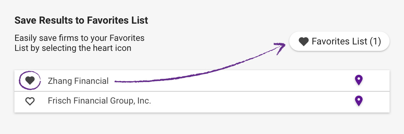Click the purple hand-drawn circle around the heart
Viewport: 404px width, 134px height.
click(30, 81)
